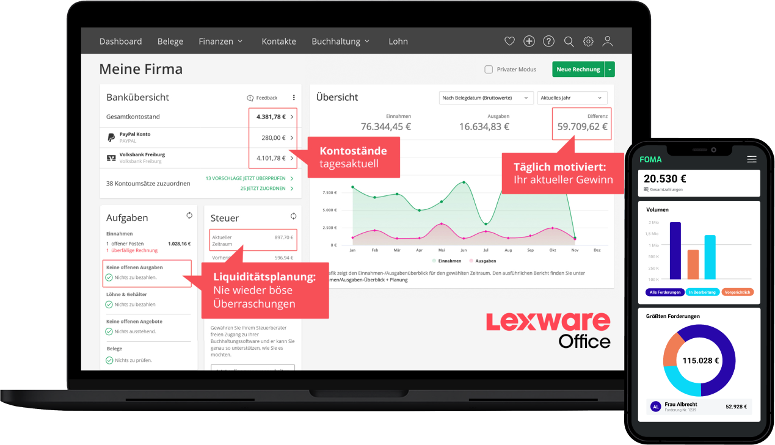775x445 pixels.
Task: Expand PayPal Konto row chevron
Action: coord(292,138)
